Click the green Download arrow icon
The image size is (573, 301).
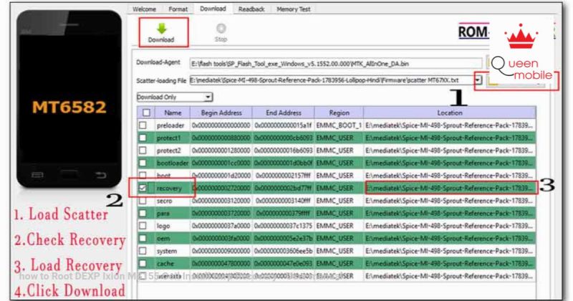tap(161, 28)
